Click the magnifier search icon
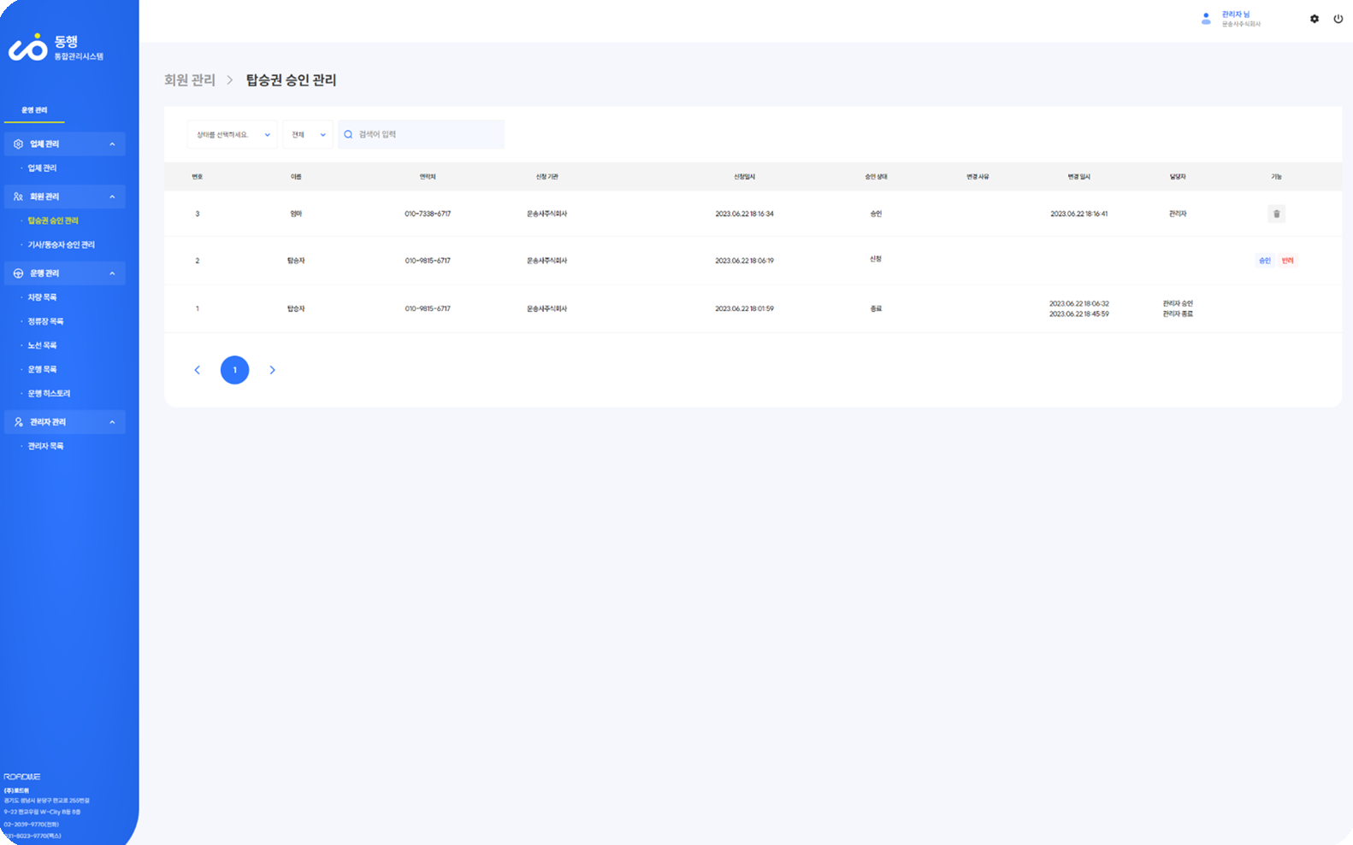Viewport: 1353px width, 845px height. 348,134
